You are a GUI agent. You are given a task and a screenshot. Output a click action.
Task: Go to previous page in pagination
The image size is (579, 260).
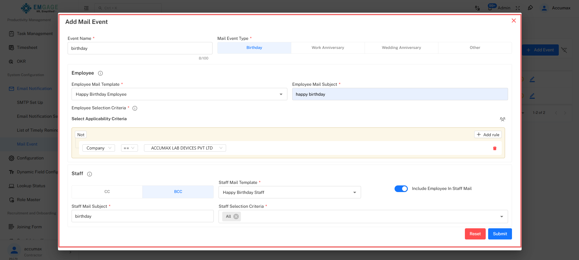pyautogui.click(x=556, y=113)
